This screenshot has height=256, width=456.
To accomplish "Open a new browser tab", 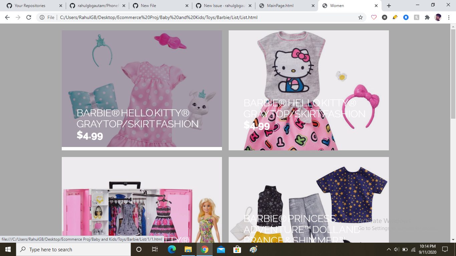I will point(389,6).
